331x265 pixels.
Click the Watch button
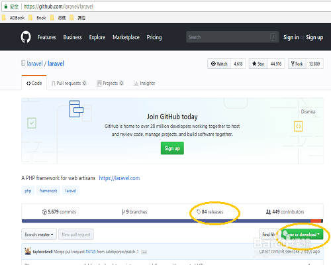pos(219,64)
